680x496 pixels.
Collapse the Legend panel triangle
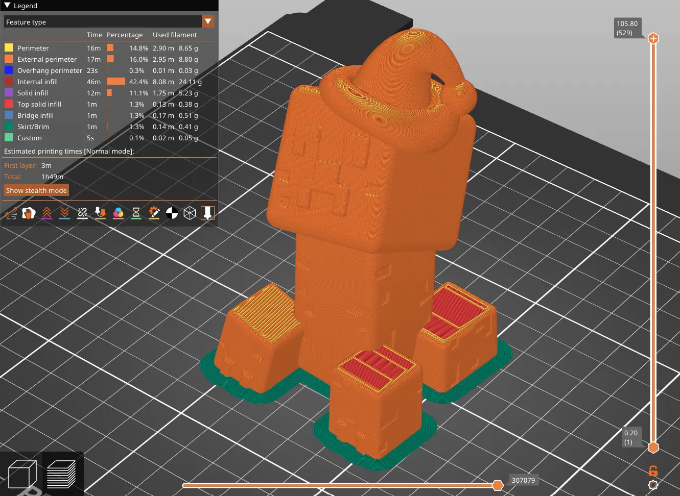(7, 6)
